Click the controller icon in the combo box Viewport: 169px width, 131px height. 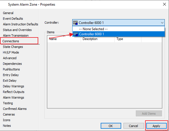pyautogui.click(x=75, y=23)
